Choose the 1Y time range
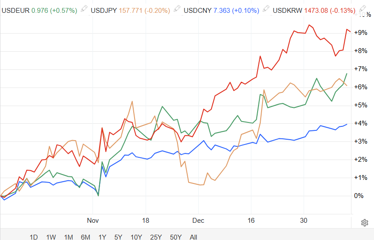The image size is (374, 240). point(103,237)
